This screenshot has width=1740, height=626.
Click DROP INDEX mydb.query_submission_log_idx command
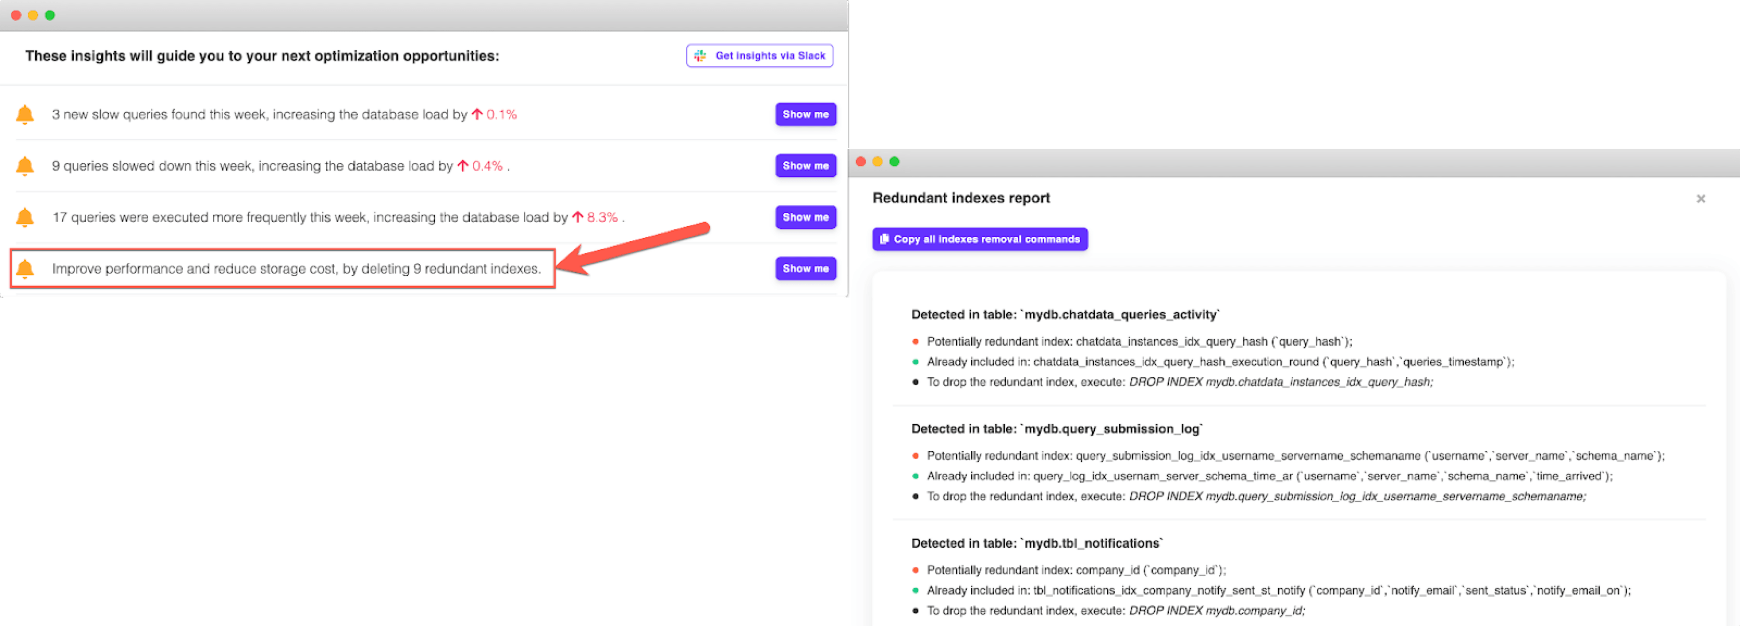1358,496
